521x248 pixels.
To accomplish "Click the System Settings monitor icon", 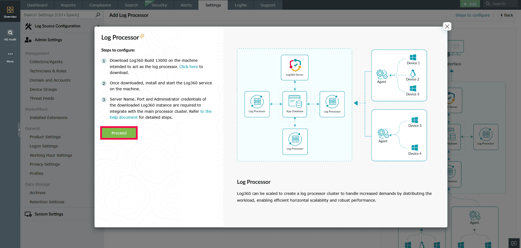I will tap(28, 214).
